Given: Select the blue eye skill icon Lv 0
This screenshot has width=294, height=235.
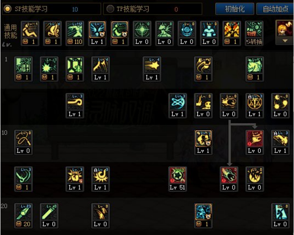Looking at the screenshot, I should [x=187, y=33].
